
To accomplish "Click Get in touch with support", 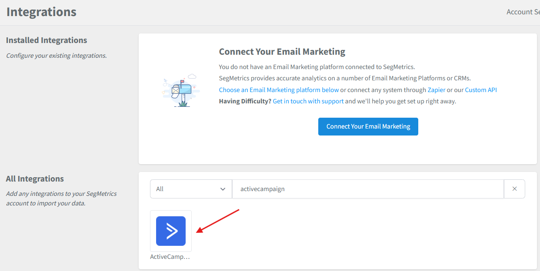I will pos(308,101).
